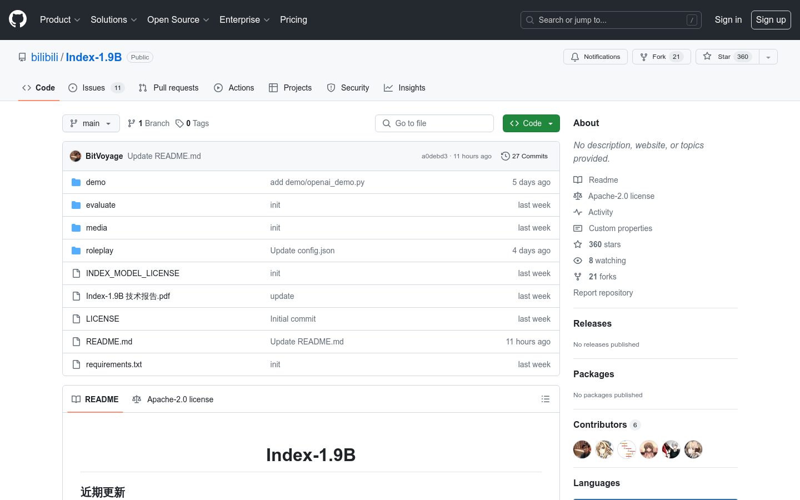Focus the Search or jump to field

click(x=611, y=20)
